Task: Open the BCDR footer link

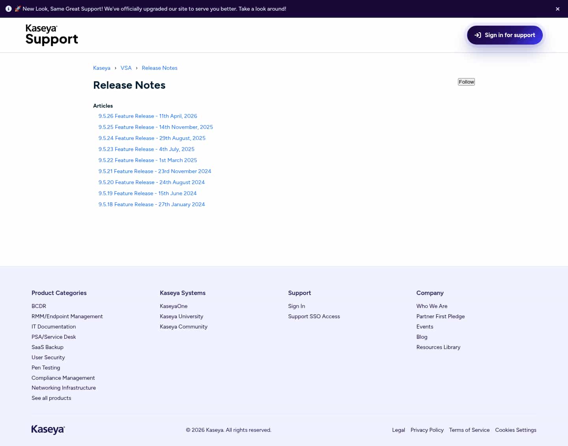Action: (x=39, y=306)
